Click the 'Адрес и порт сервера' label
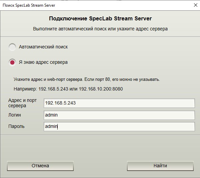The width and height of the screenshot is (200, 178). pos(22,103)
